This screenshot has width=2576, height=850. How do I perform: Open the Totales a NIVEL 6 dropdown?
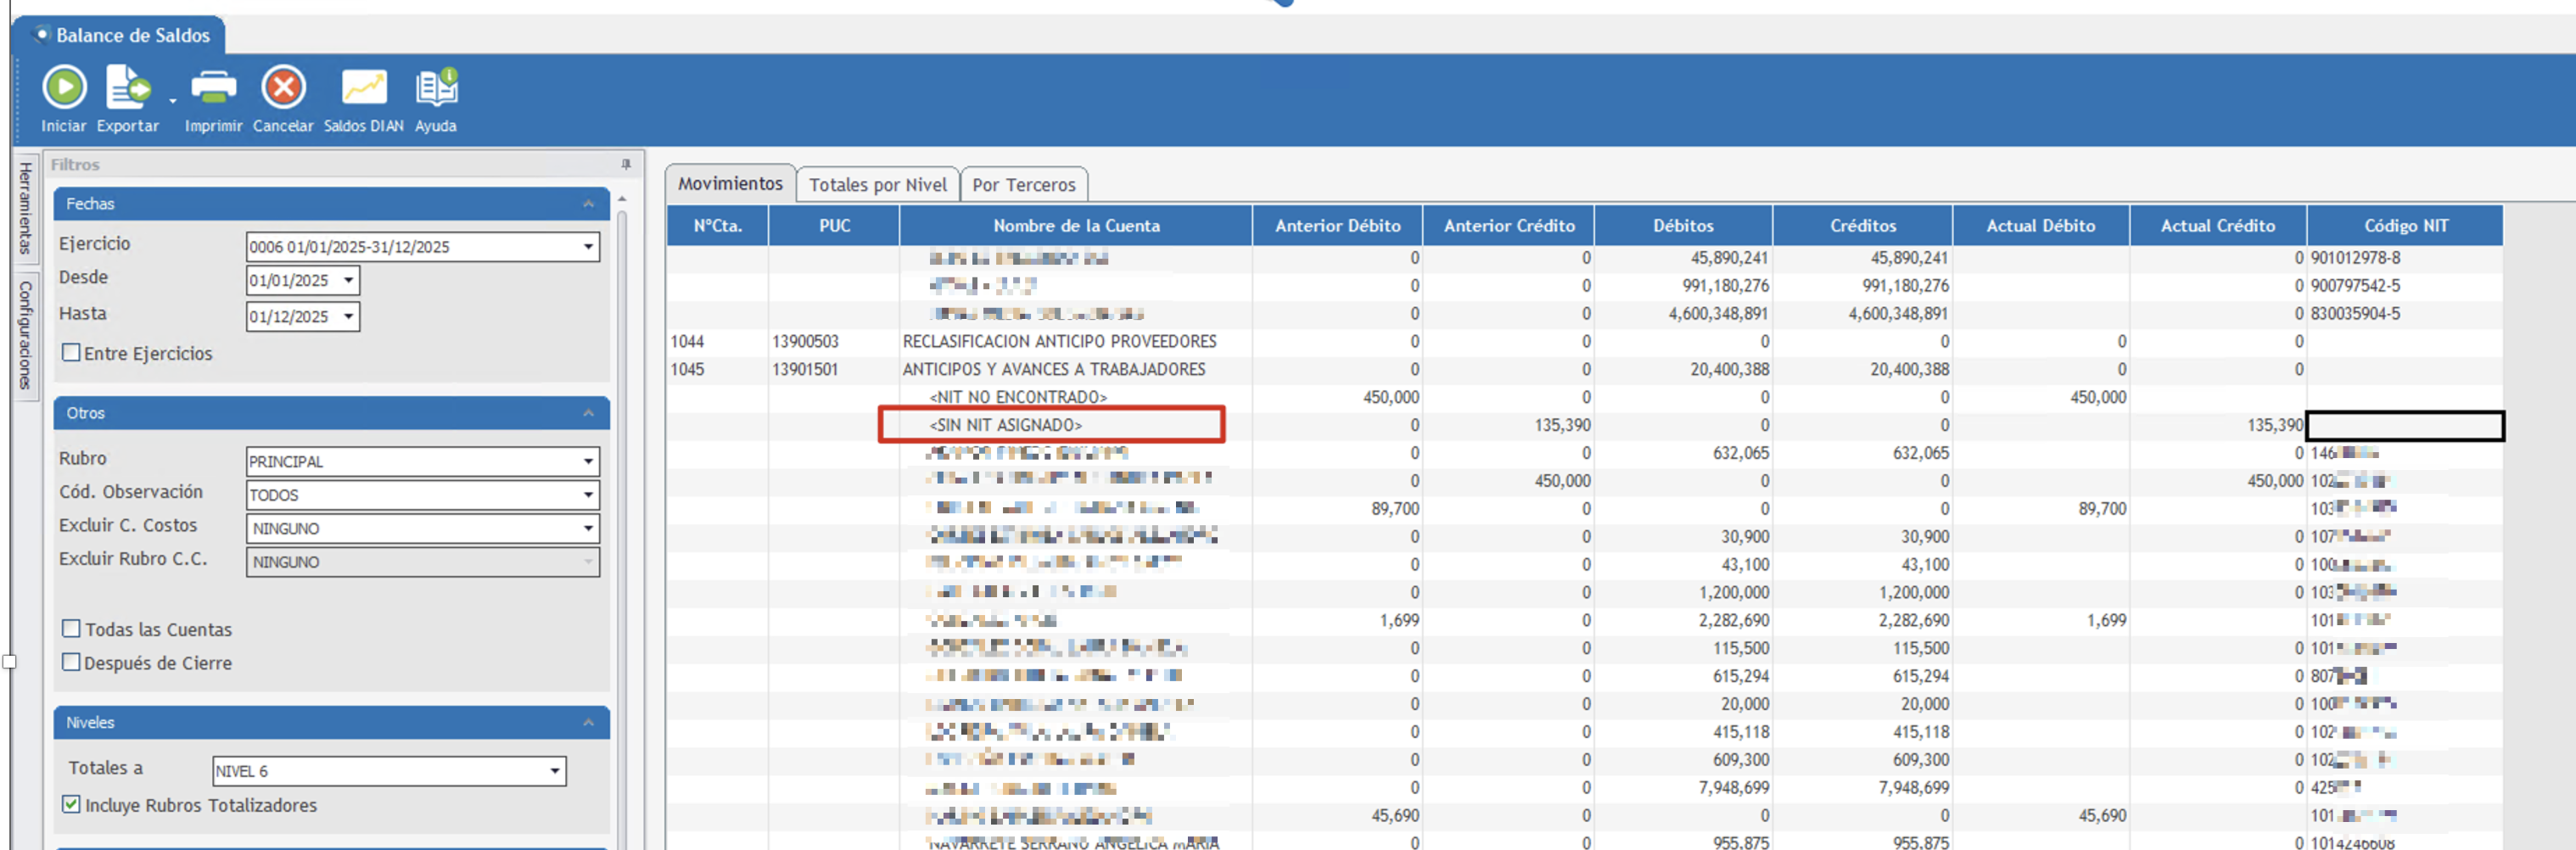(554, 771)
